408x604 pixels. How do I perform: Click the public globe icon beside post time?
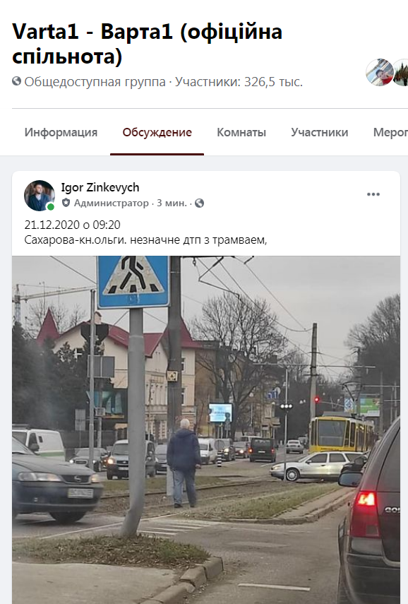[199, 203]
